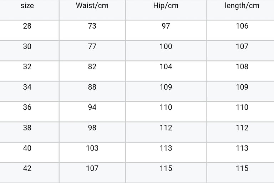Click hip value 97 for size 28
Screen dimensions: 274x183
click(x=166, y=26)
